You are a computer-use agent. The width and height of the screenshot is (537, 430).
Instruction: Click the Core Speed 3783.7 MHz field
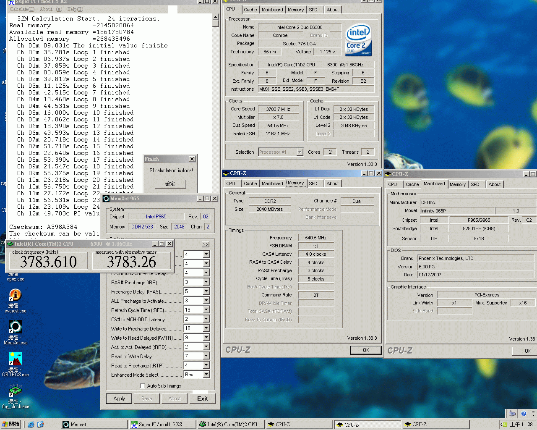278,109
